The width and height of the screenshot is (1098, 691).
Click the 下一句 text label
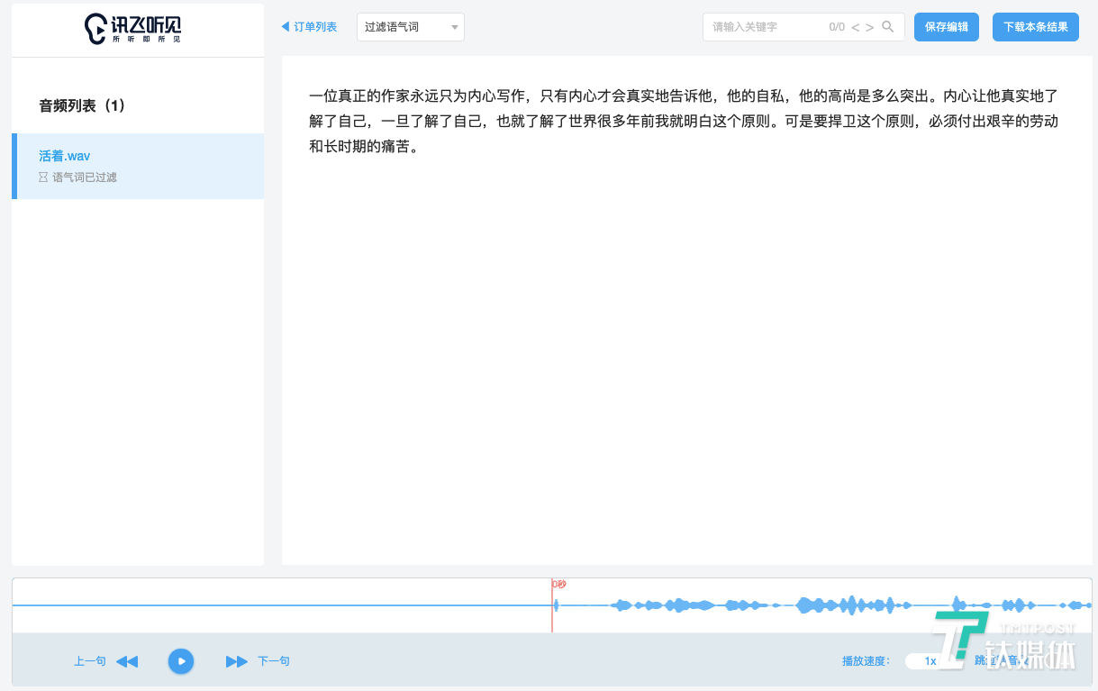coord(274,661)
